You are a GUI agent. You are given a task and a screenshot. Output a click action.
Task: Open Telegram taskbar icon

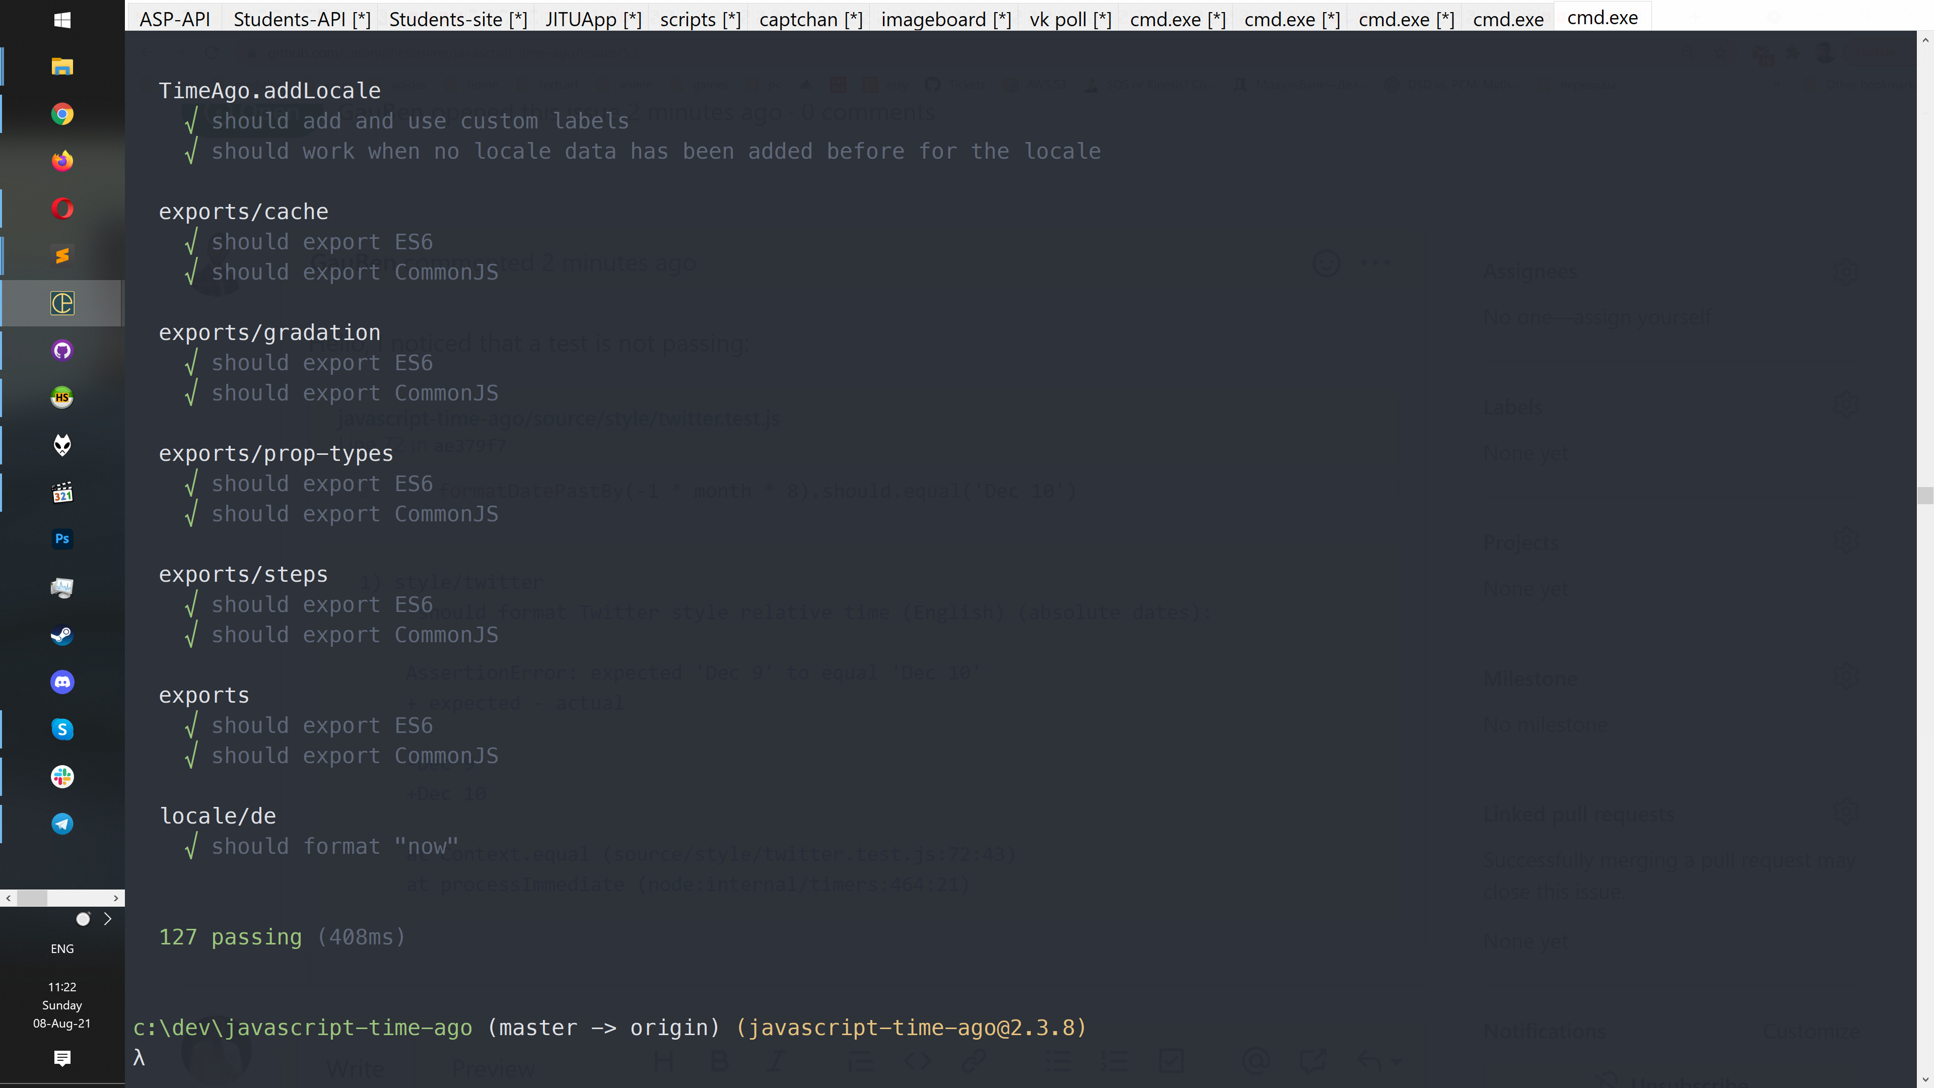pos(62,824)
